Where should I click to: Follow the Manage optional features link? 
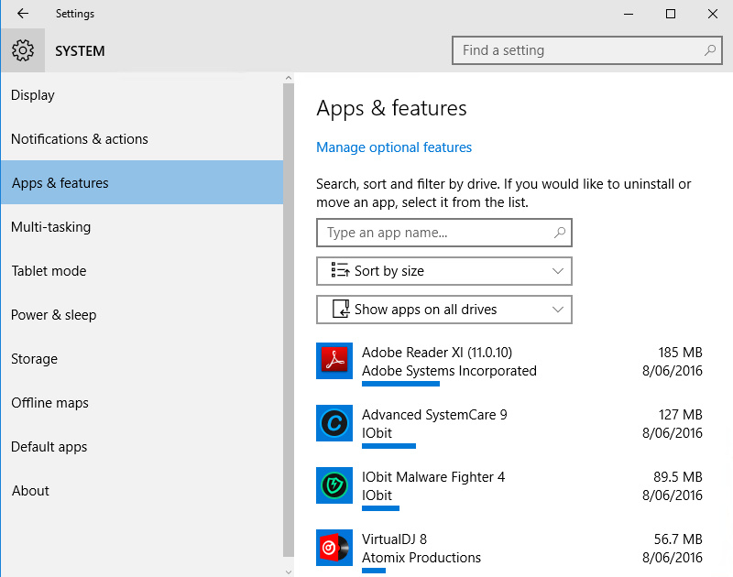point(394,147)
